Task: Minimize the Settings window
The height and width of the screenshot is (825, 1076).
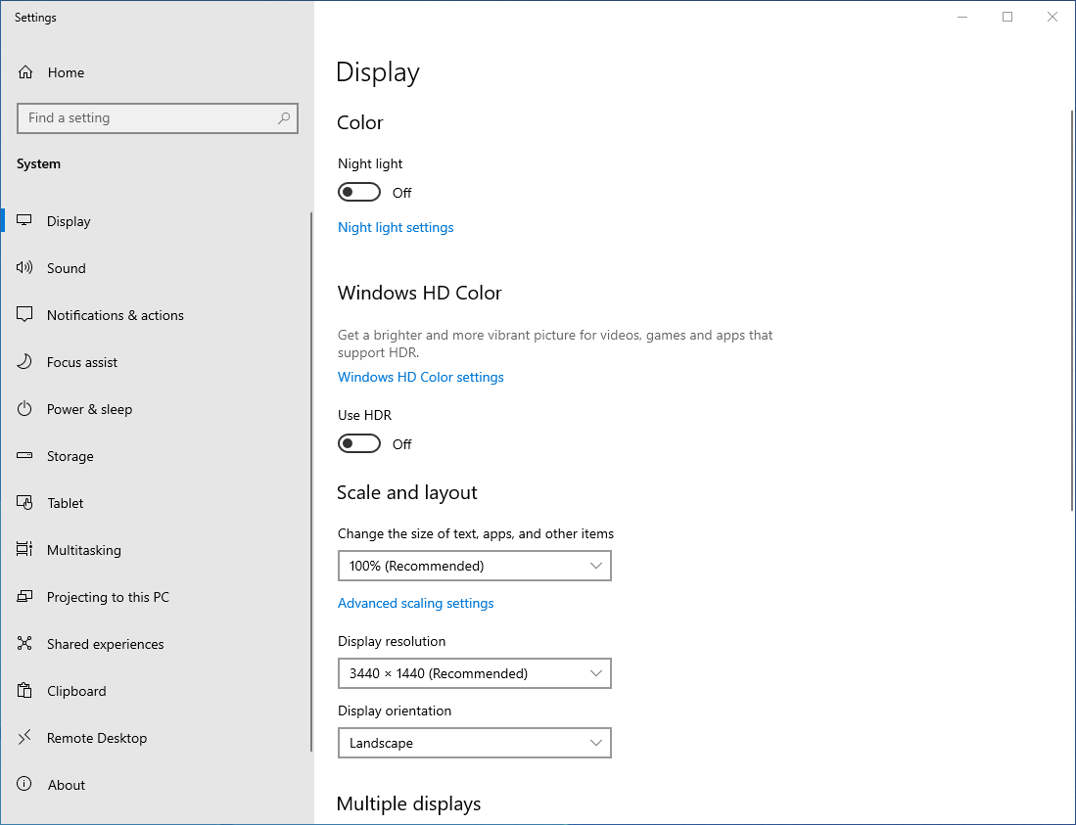Action: tap(962, 17)
